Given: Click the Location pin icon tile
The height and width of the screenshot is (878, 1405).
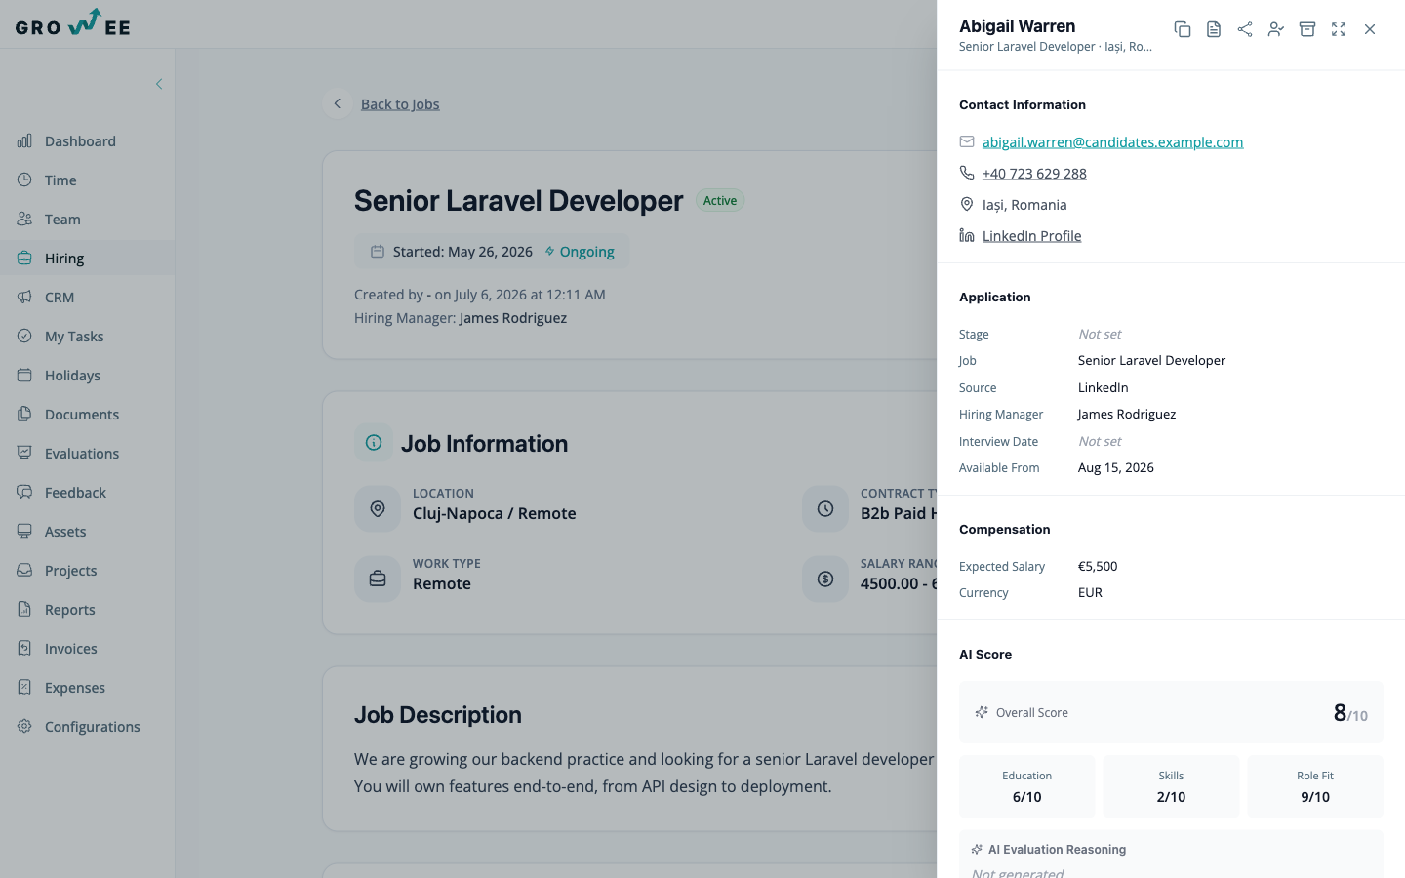Looking at the screenshot, I should (x=378, y=509).
